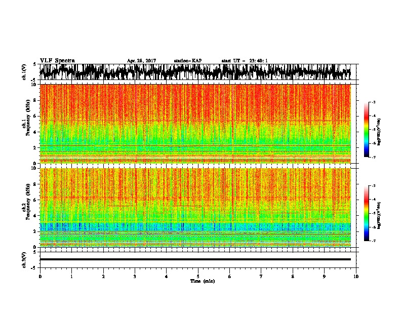Click the time axis tick label '2'
This screenshot has width=401, height=310.
point(103,277)
